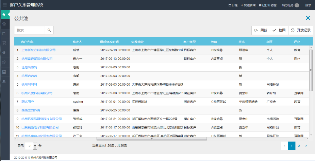
Task: Close the 公共池 panel with the X
Action: pos(308,18)
